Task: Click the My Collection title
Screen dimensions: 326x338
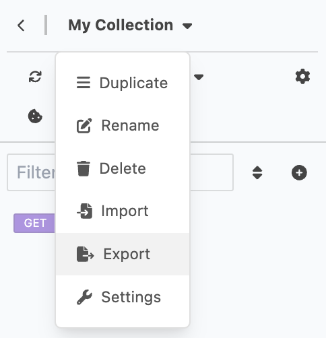Action: click(121, 25)
